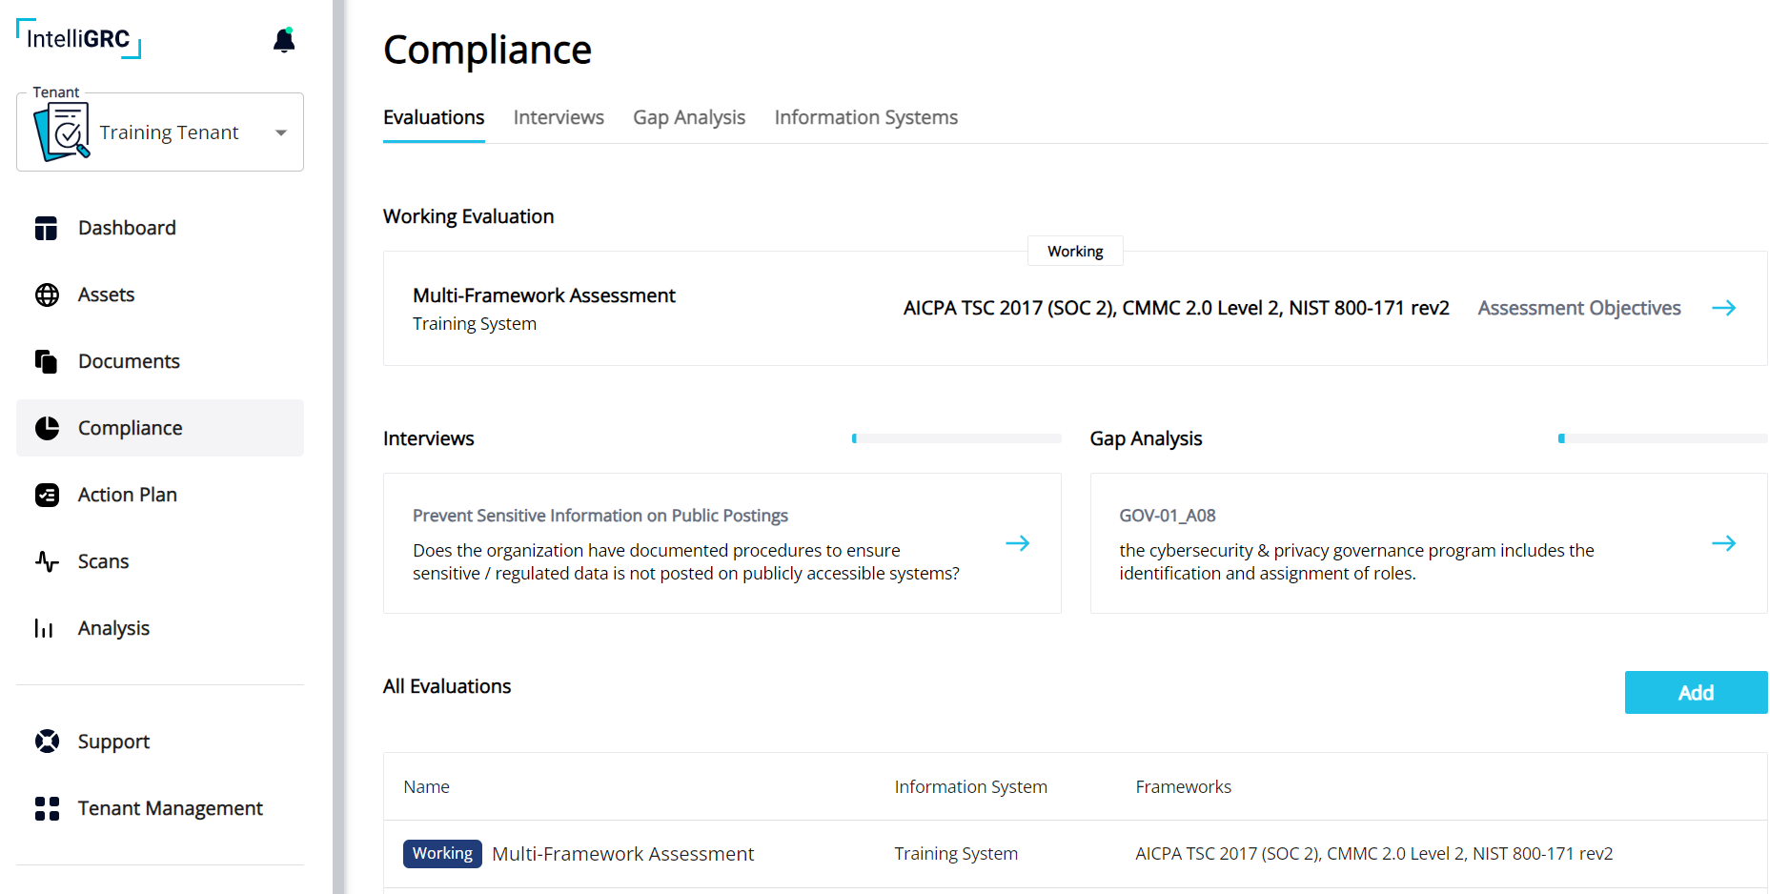
Task: Click the Interviews progress bar
Action: (x=956, y=438)
